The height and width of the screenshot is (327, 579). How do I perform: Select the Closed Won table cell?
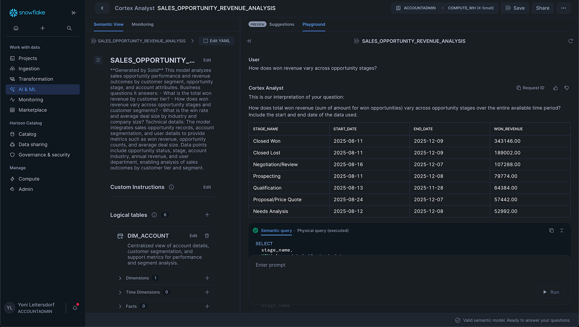[x=289, y=141]
